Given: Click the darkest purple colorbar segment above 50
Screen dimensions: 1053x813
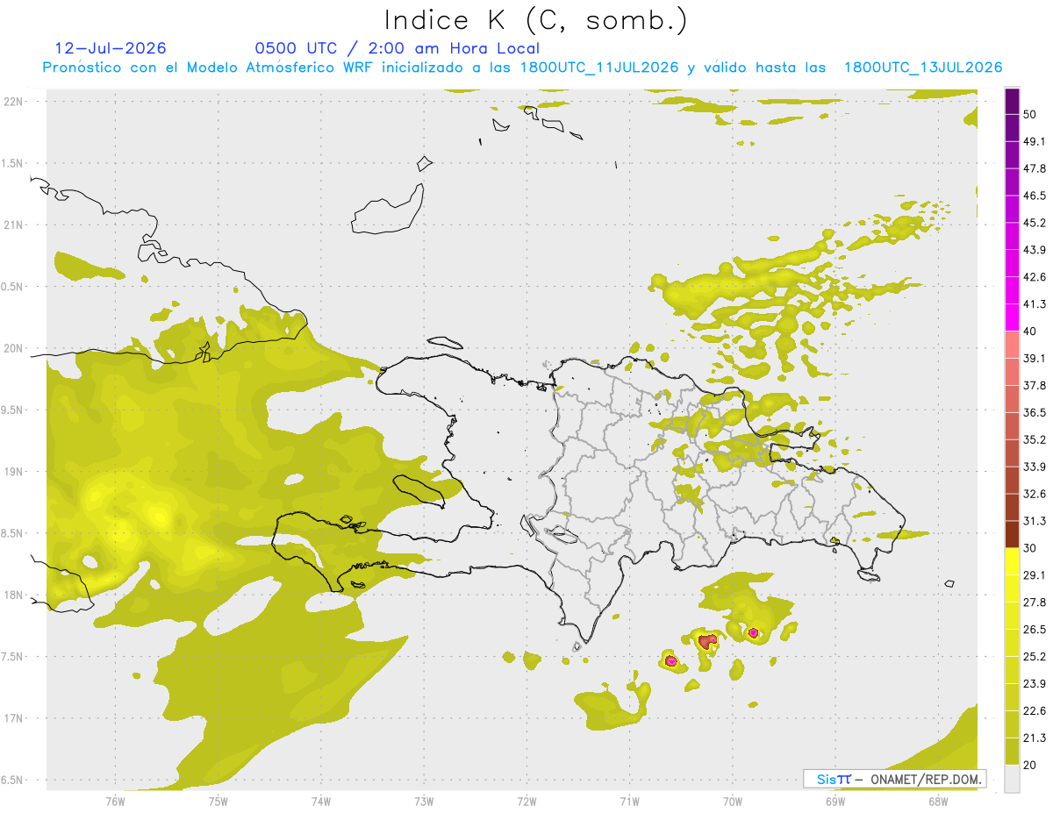Looking at the screenshot, I should [1013, 101].
